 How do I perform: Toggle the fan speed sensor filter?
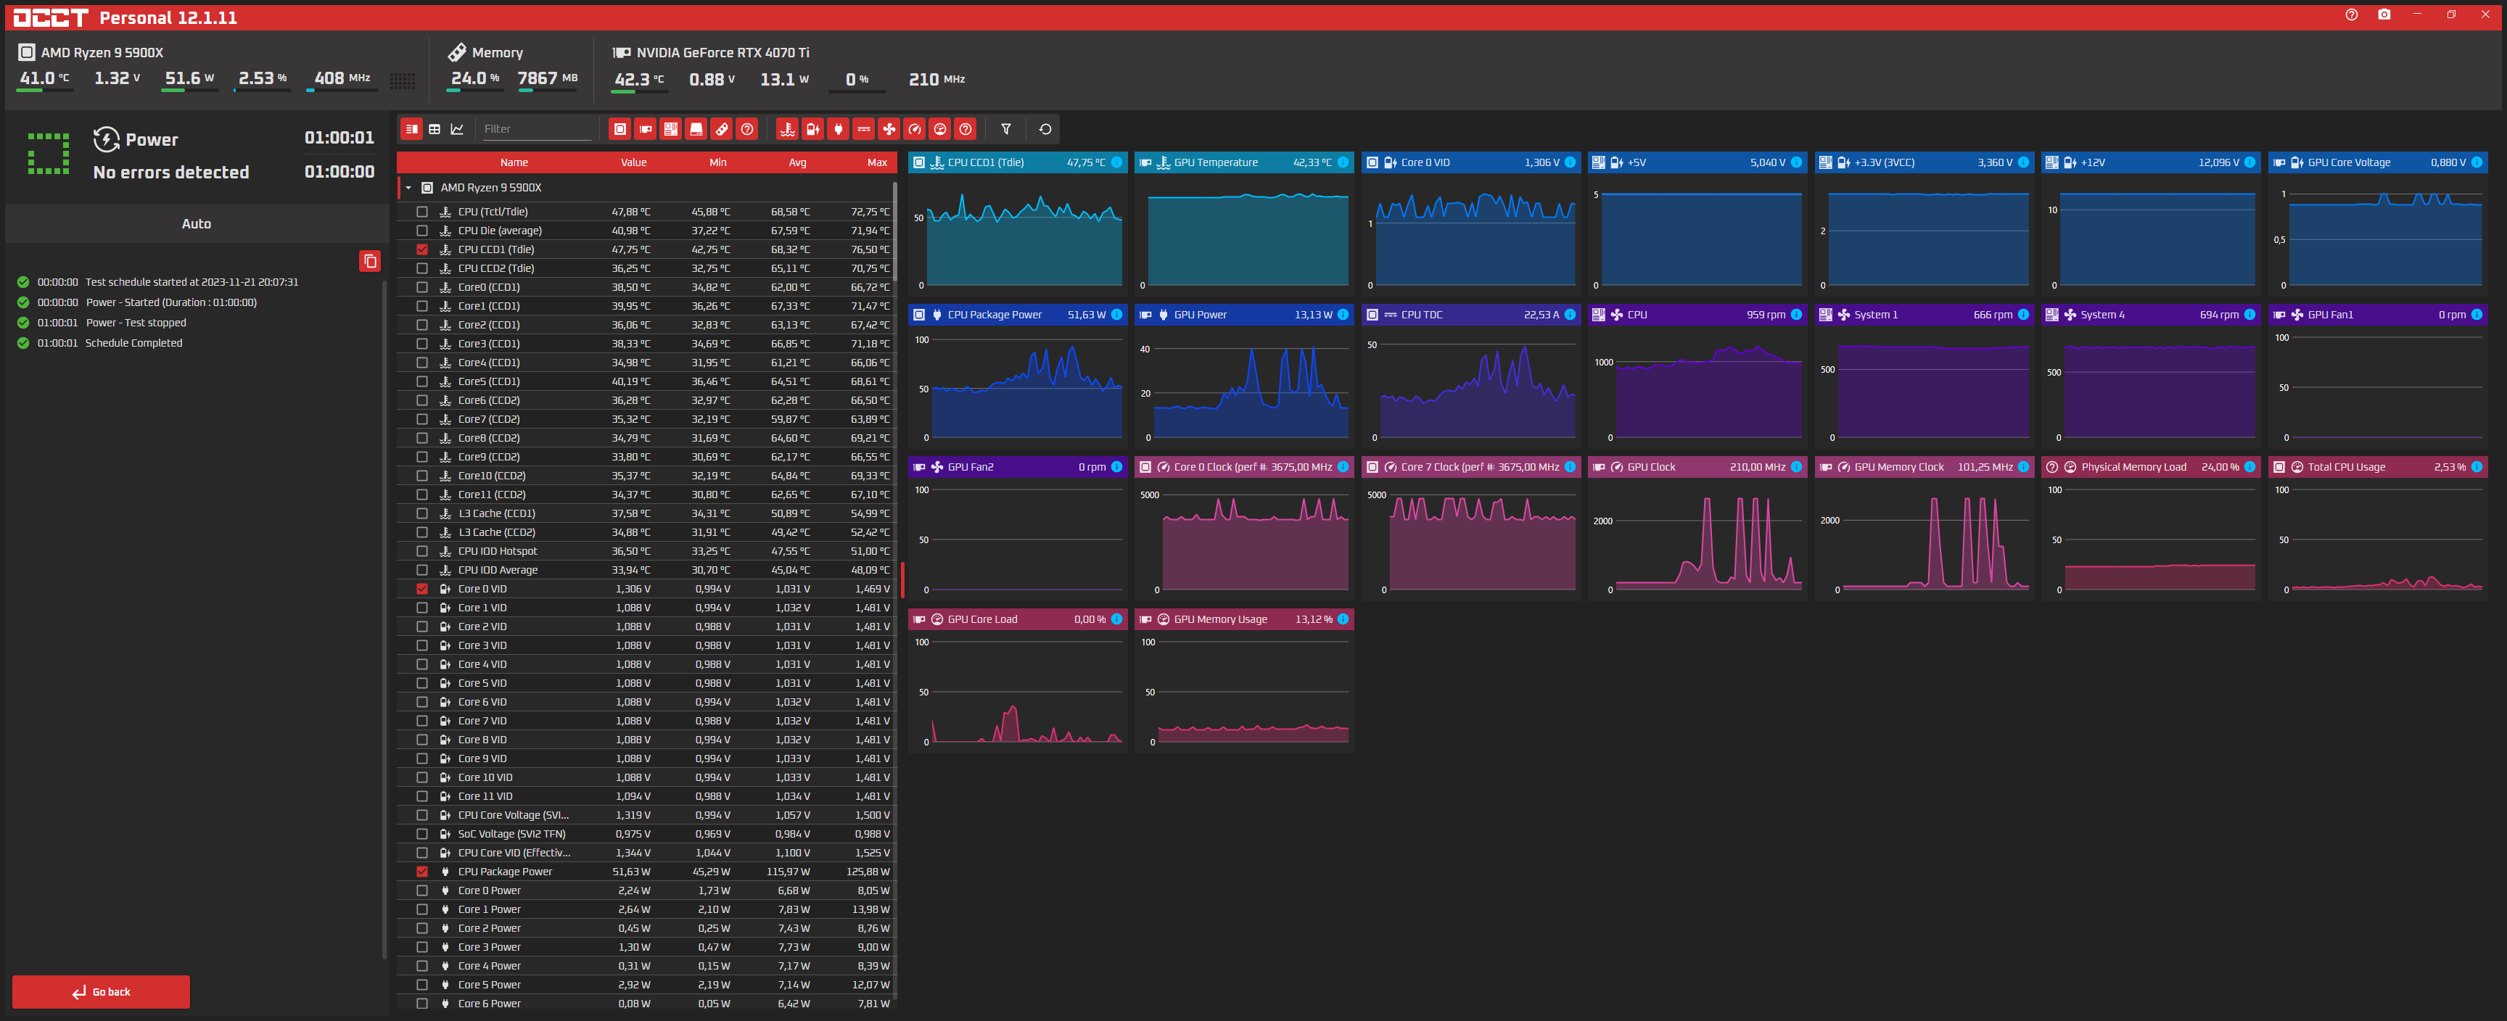pos(889,128)
